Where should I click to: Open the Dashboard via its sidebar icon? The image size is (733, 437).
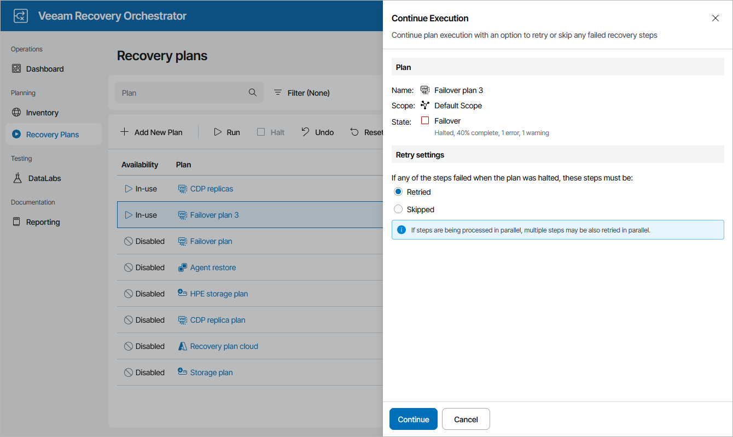16,68
